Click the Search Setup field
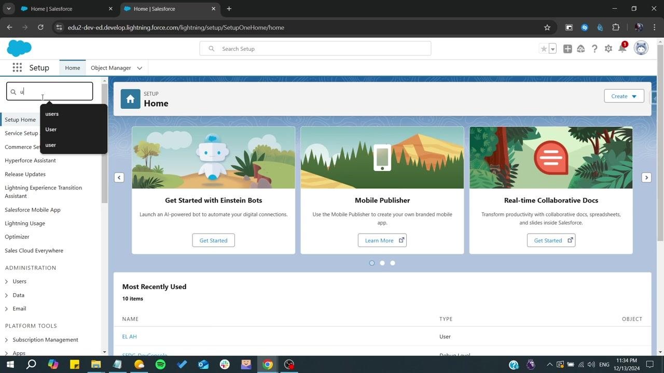The height and width of the screenshot is (373, 664). coord(315,49)
